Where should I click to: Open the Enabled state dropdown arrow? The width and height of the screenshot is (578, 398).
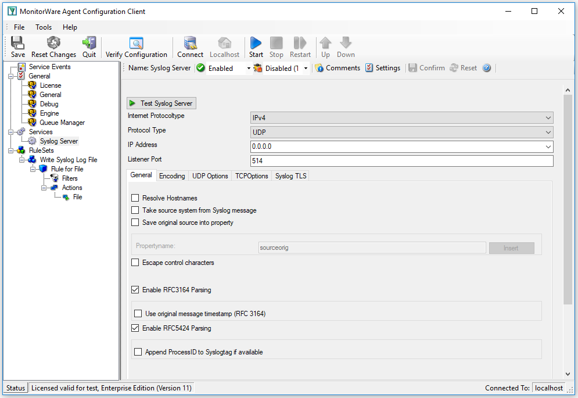coord(249,68)
